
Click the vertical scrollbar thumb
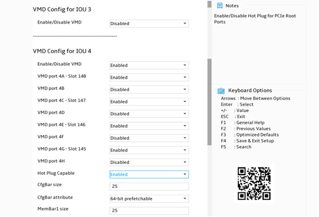coord(209,102)
